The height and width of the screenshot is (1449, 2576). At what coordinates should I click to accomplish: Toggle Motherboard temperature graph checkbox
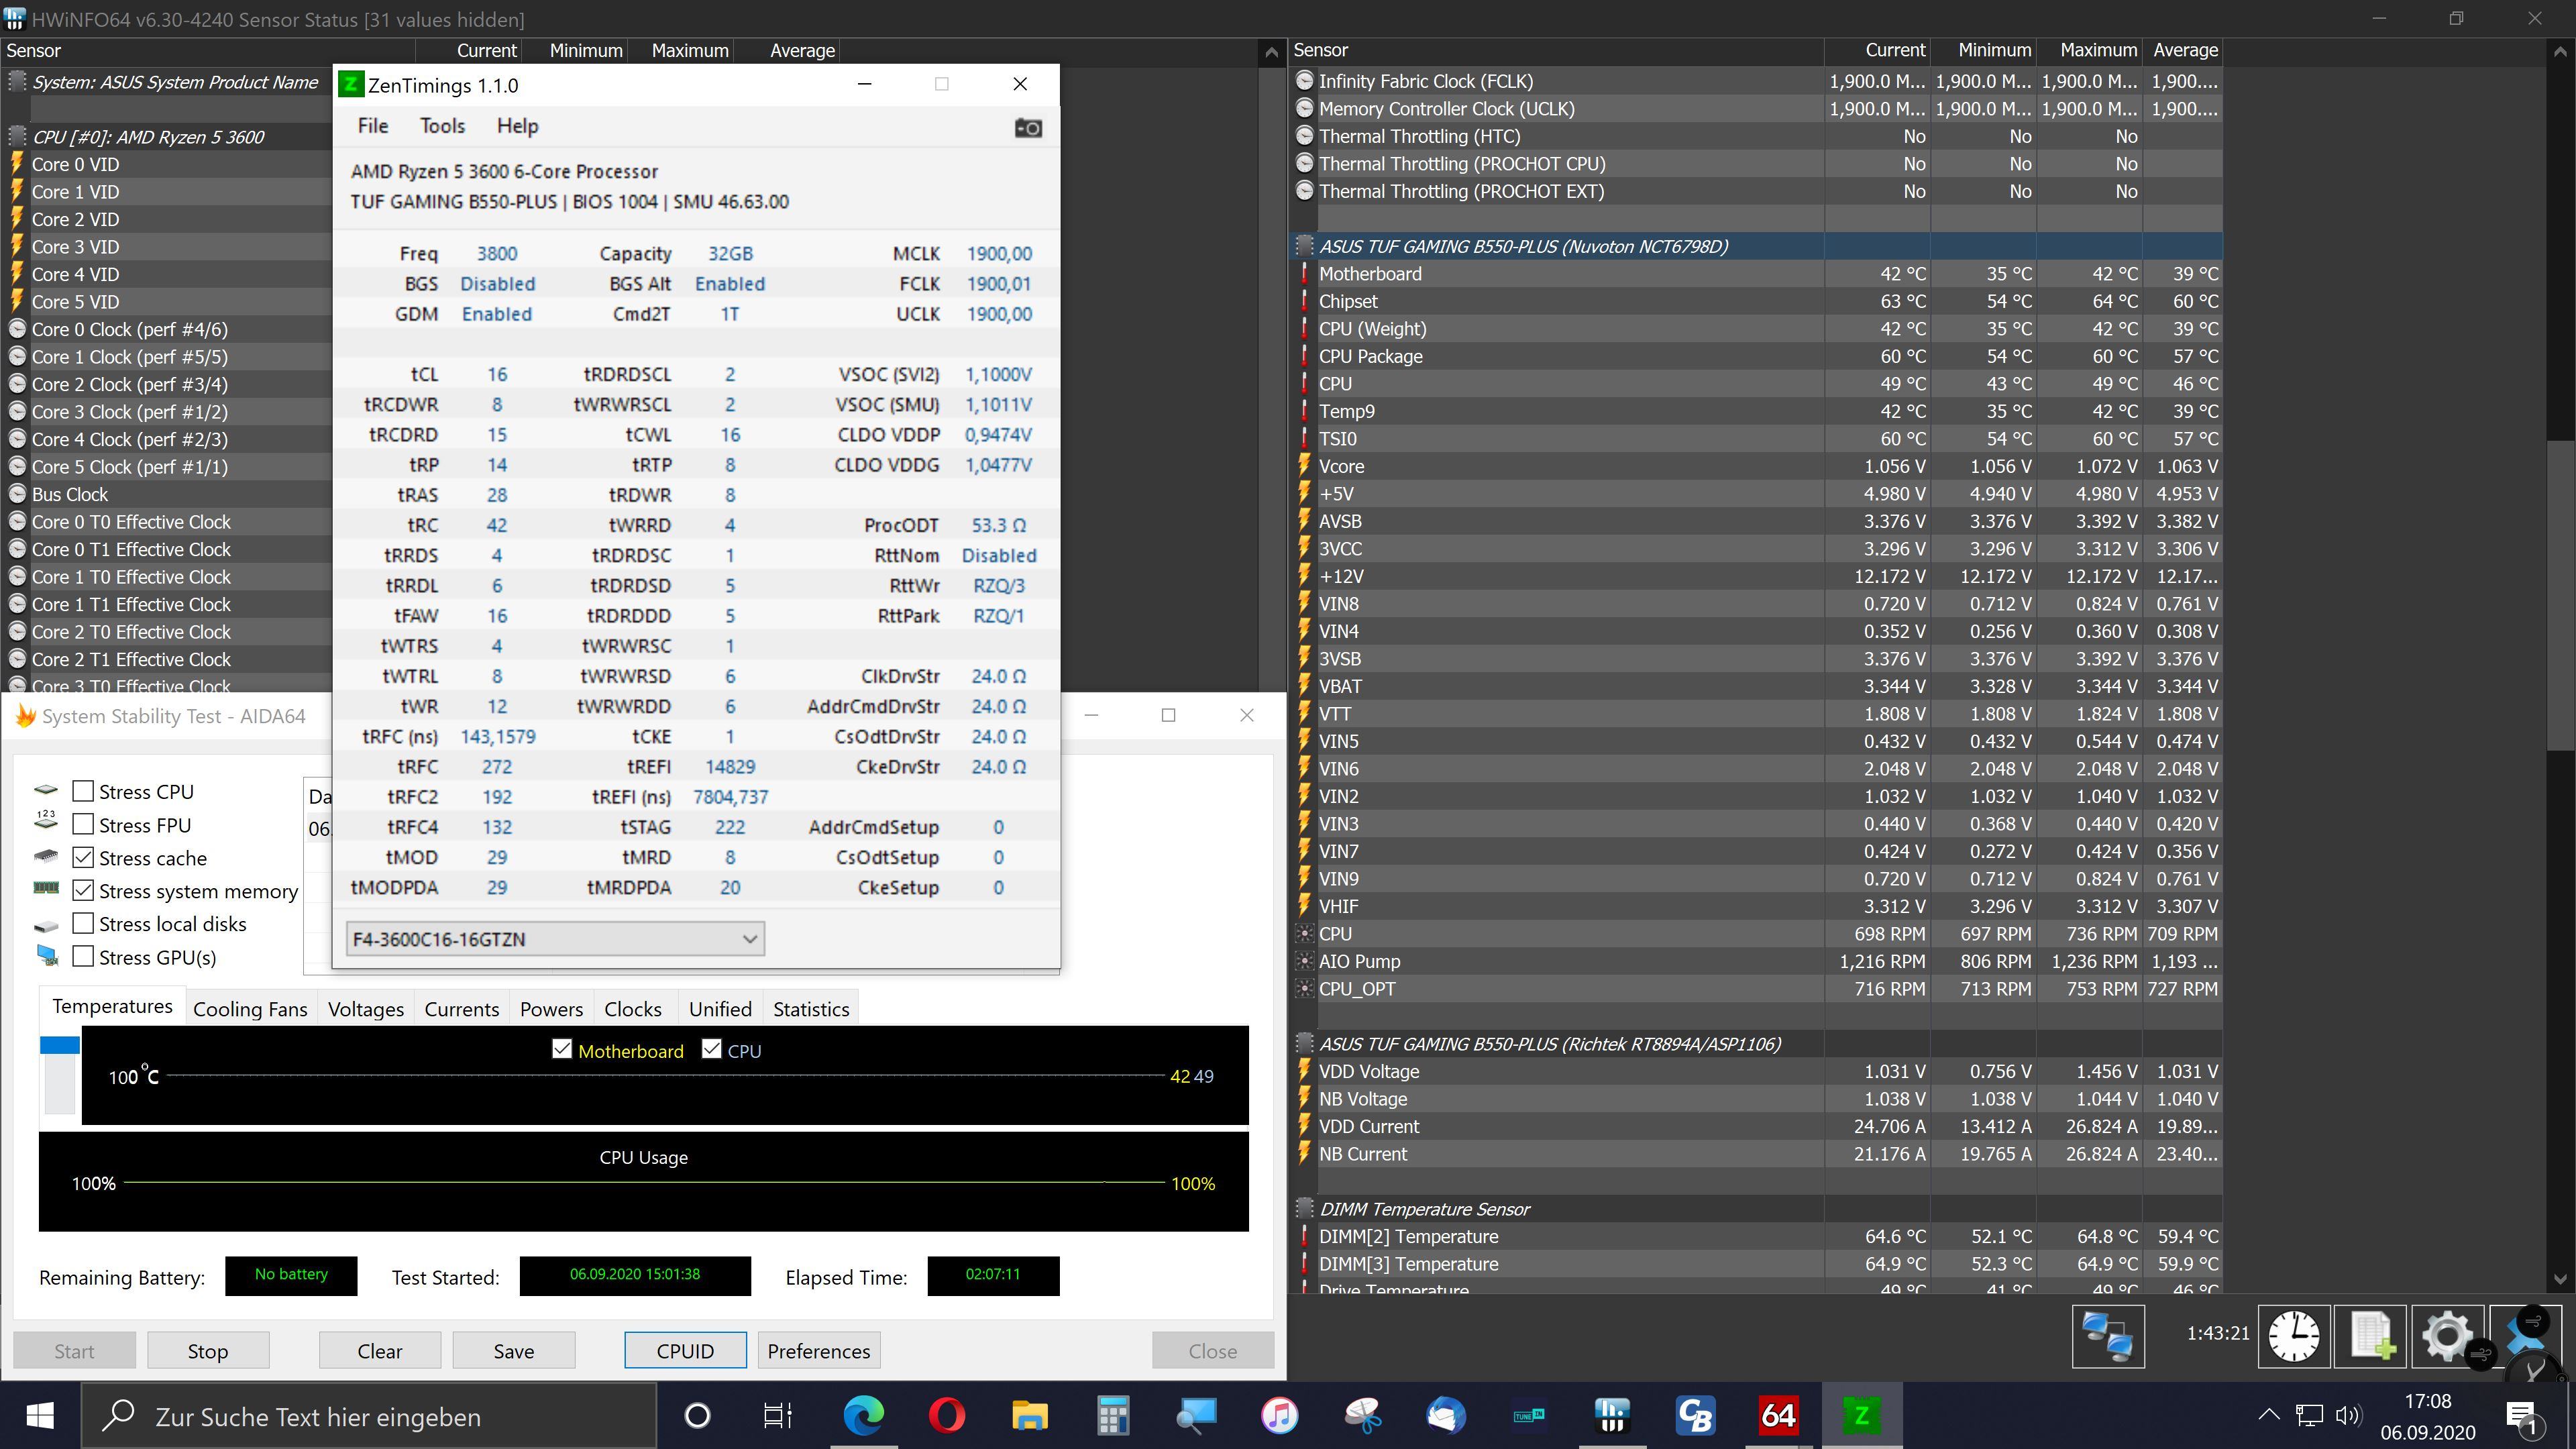pyautogui.click(x=562, y=1049)
